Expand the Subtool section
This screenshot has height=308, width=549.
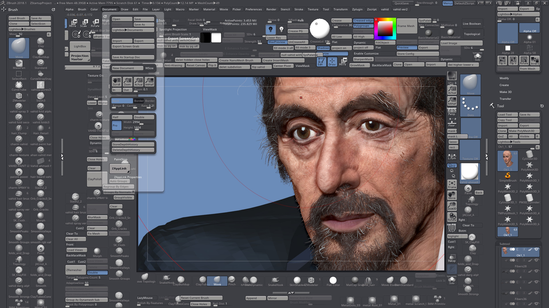pos(505,244)
